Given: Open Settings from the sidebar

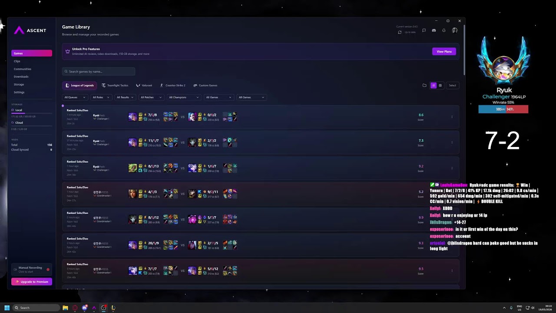Looking at the screenshot, I should tap(19, 92).
